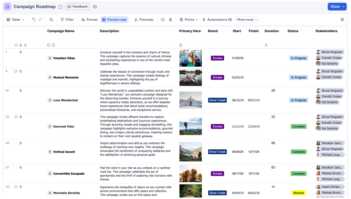
Task: Click the Duration column header
Action: click(x=272, y=31)
